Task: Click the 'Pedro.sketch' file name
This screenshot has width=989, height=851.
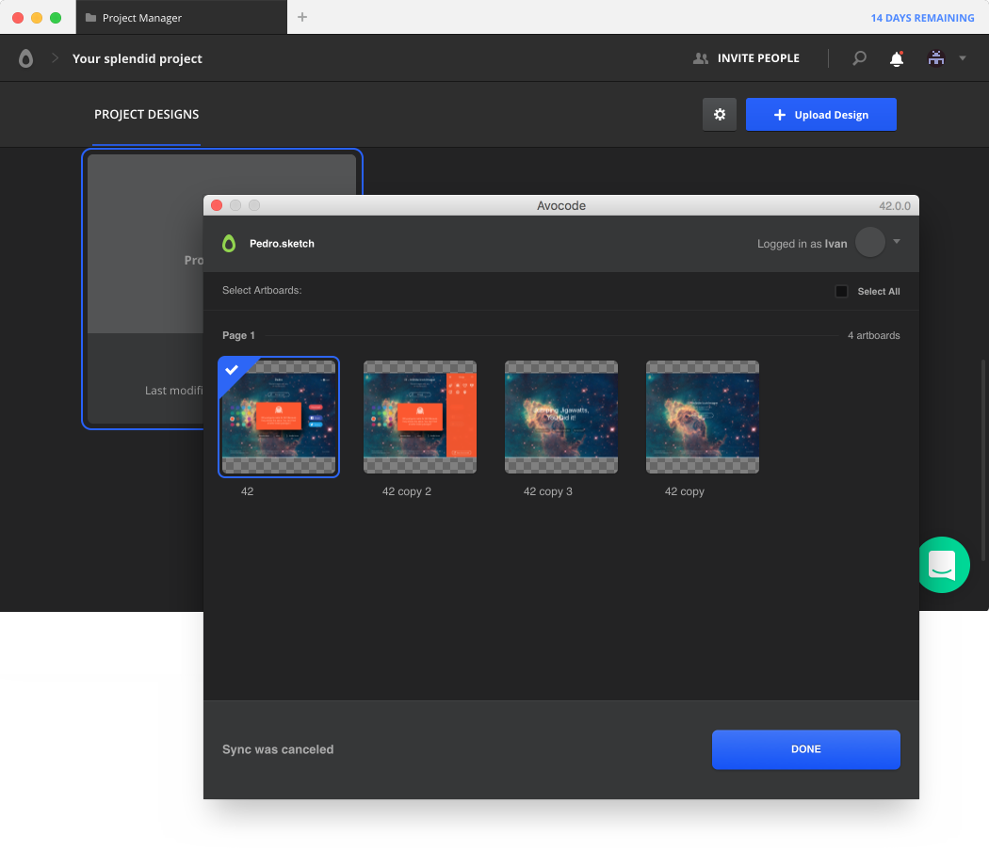Action: pos(282,243)
